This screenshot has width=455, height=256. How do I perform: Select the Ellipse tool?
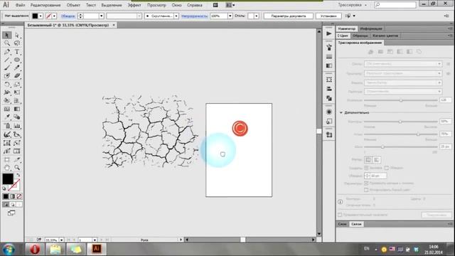pos(17,60)
